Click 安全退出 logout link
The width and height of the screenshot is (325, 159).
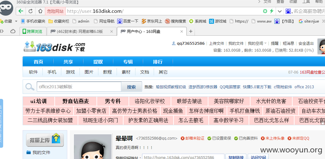306,44
